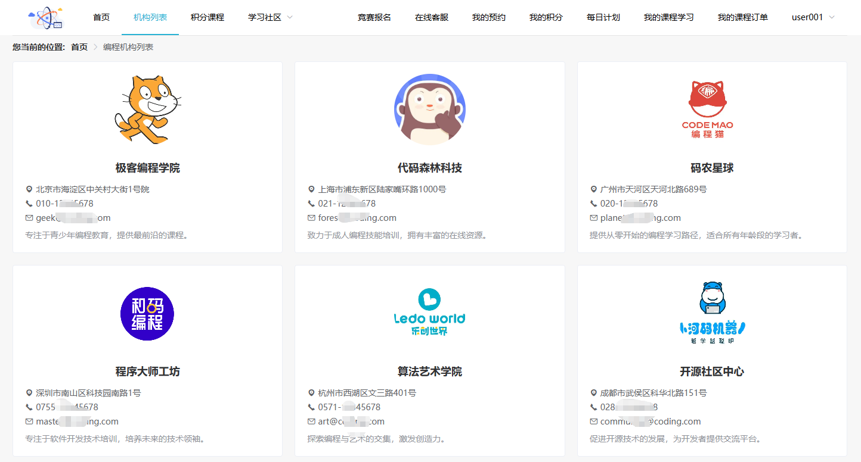
Task: Open the 程序大师工坊 title
Action: [147, 372]
